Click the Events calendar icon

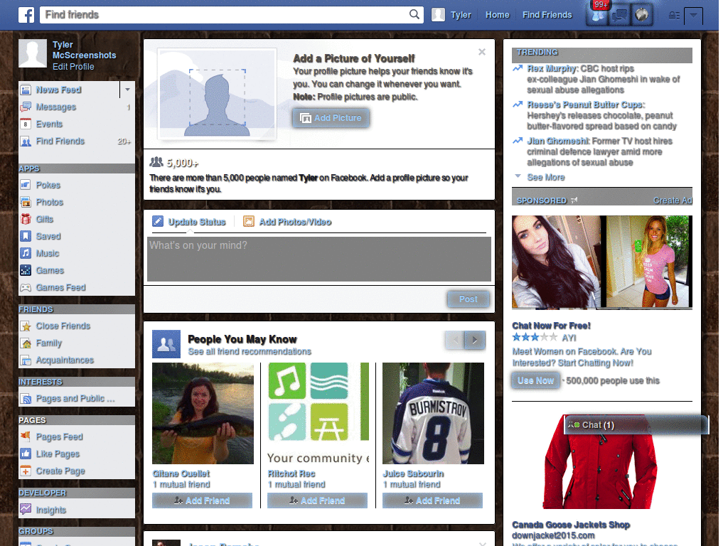pos(26,124)
